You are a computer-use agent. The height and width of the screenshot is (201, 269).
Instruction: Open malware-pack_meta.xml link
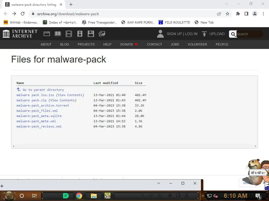pyautogui.click(x=36, y=121)
